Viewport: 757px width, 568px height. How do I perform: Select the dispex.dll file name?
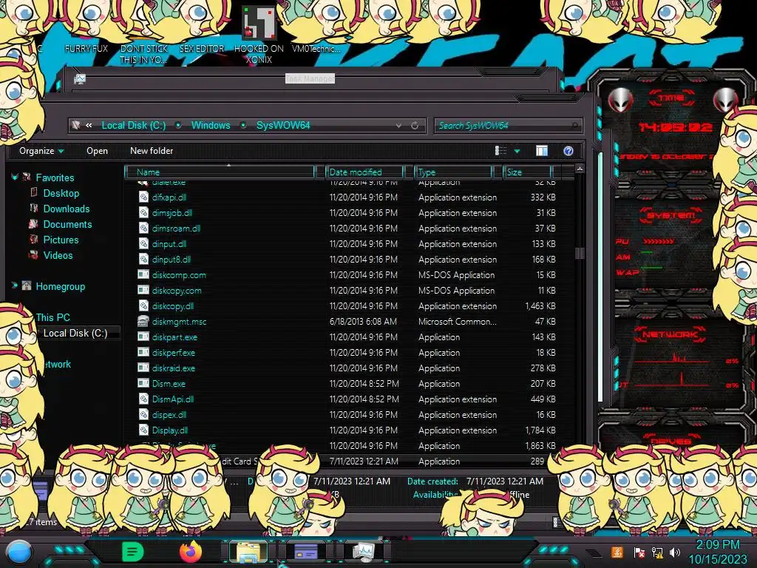coord(169,414)
